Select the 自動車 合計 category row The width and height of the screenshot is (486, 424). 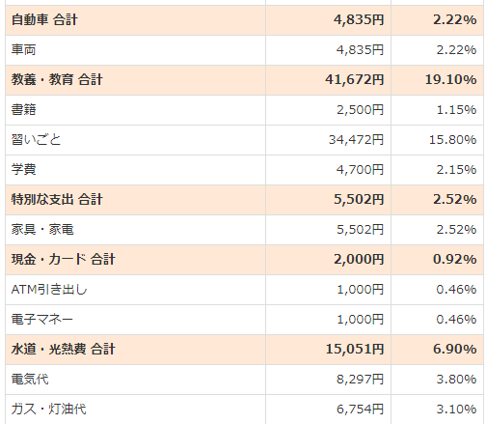point(244,20)
